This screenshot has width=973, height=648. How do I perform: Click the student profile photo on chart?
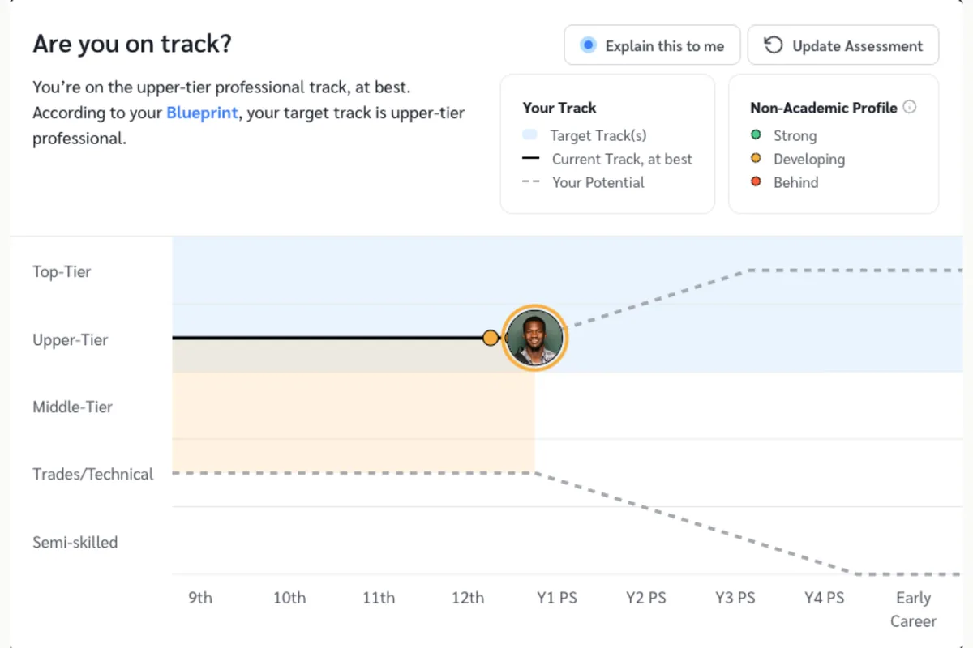pos(534,338)
